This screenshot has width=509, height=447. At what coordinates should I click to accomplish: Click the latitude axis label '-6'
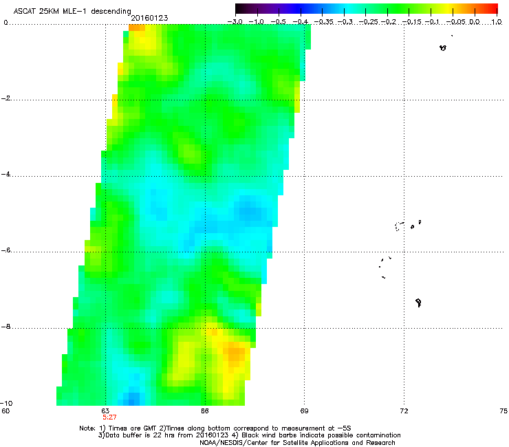tap(6, 250)
